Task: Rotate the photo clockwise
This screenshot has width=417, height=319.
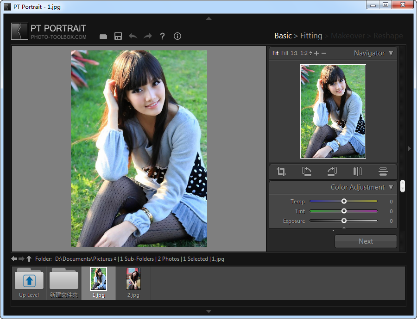Action: click(x=332, y=172)
